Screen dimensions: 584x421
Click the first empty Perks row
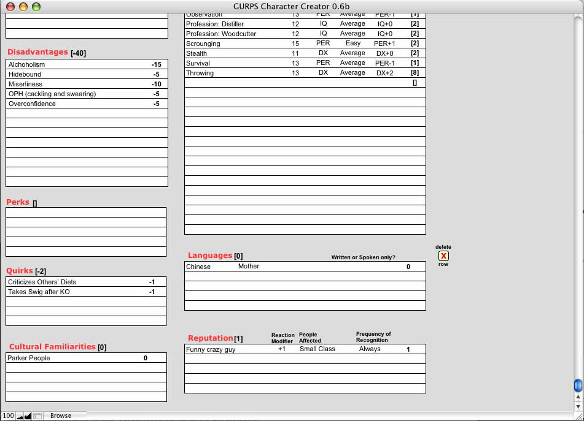pyautogui.click(x=86, y=213)
